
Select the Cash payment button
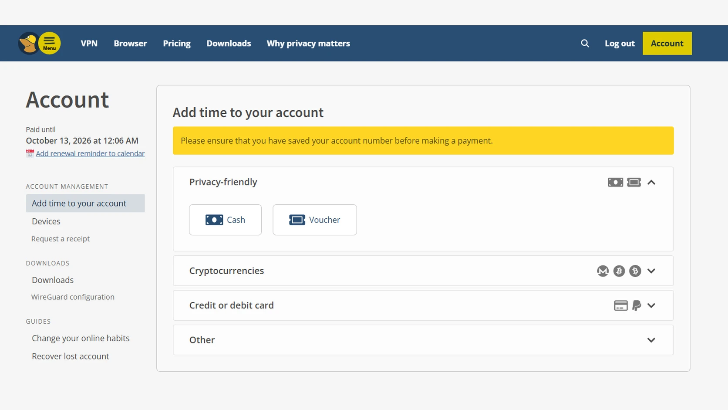pyautogui.click(x=225, y=220)
